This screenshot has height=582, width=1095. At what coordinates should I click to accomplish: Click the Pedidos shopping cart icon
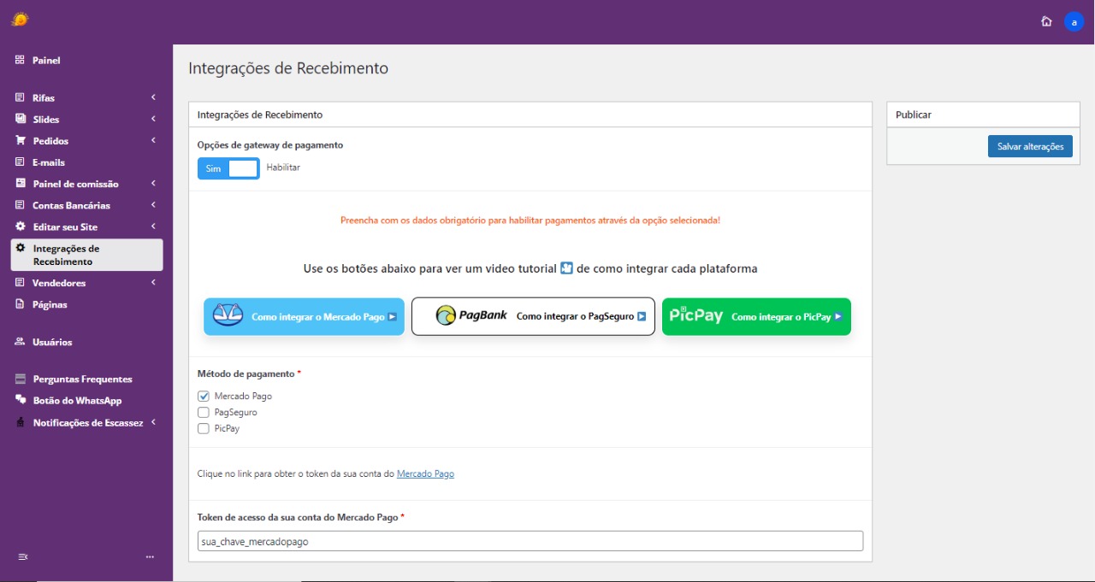pyautogui.click(x=21, y=140)
